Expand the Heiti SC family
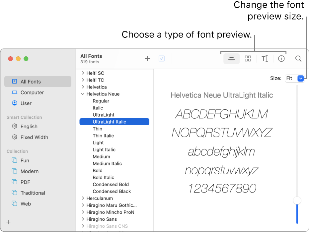This screenshot has width=309, height=232. coord(83,73)
